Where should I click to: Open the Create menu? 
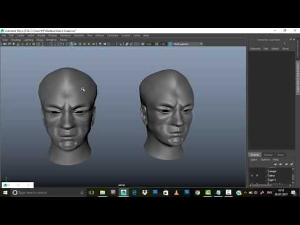click(21, 36)
